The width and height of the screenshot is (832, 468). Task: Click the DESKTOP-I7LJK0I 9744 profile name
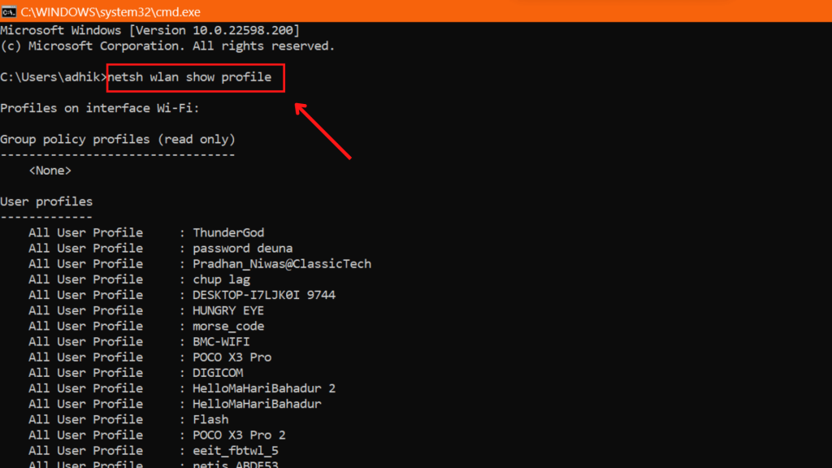[x=264, y=295]
